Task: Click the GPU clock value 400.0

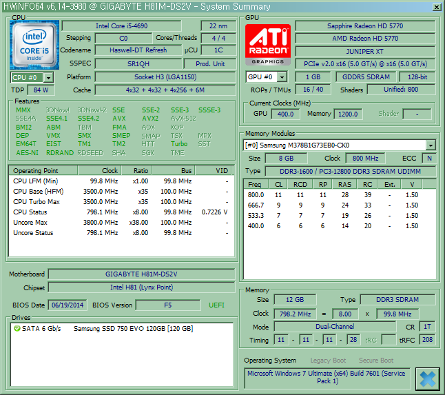Action: 285,114
